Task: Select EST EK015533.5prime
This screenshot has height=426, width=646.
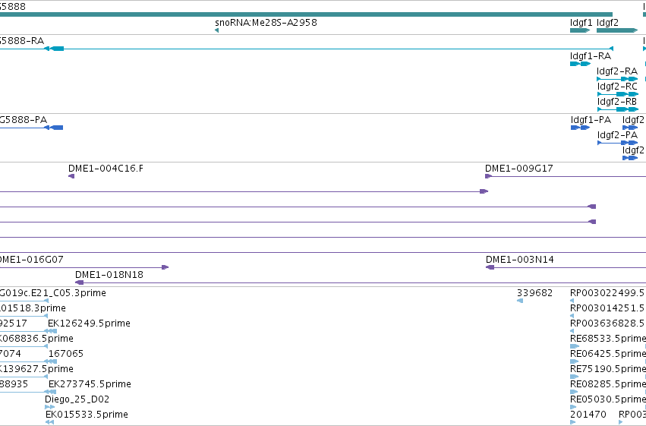Action: coord(87,415)
